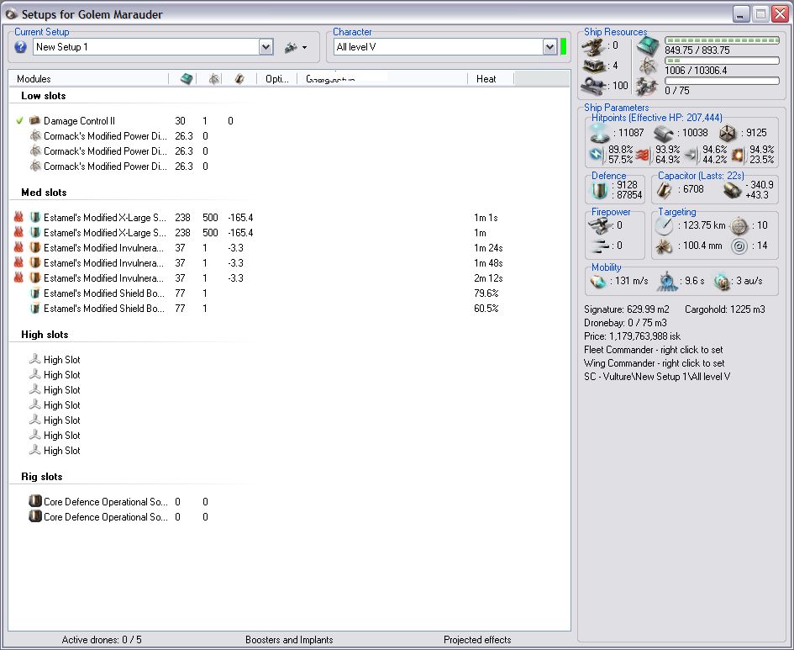
Task: Click the missile firepower icon in Firepower
Action: click(x=600, y=246)
